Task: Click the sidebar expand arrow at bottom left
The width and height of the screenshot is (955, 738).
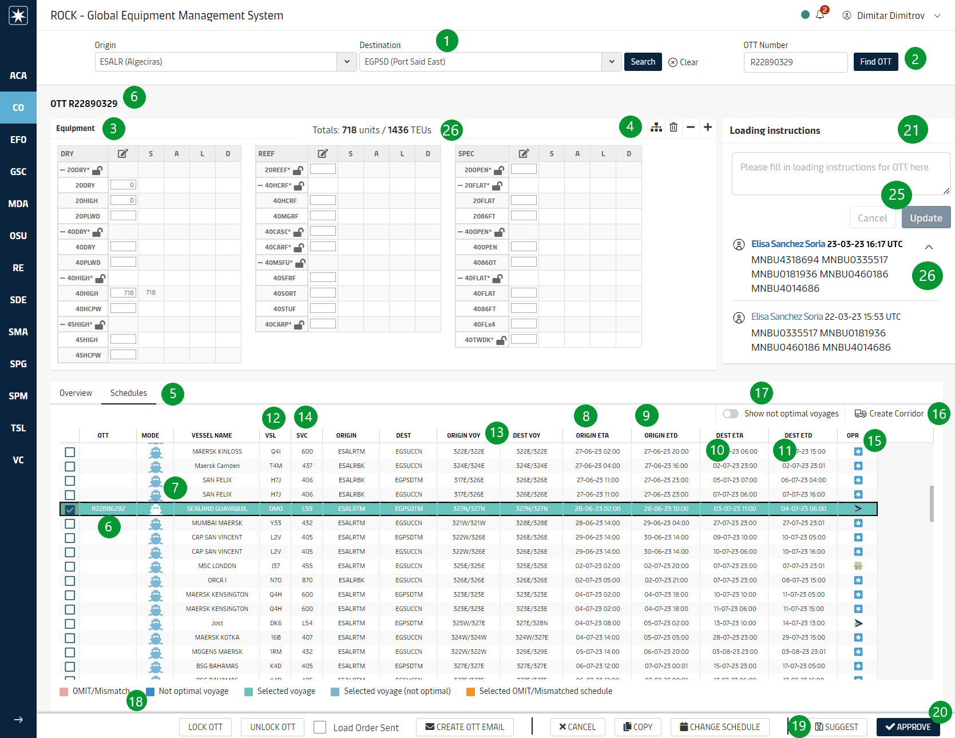Action: pos(18,720)
